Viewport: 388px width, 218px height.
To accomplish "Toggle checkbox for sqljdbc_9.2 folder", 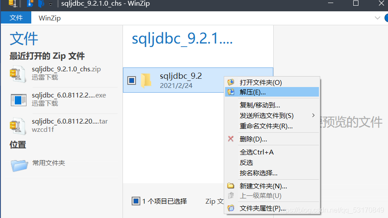I will [x=132, y=80].
